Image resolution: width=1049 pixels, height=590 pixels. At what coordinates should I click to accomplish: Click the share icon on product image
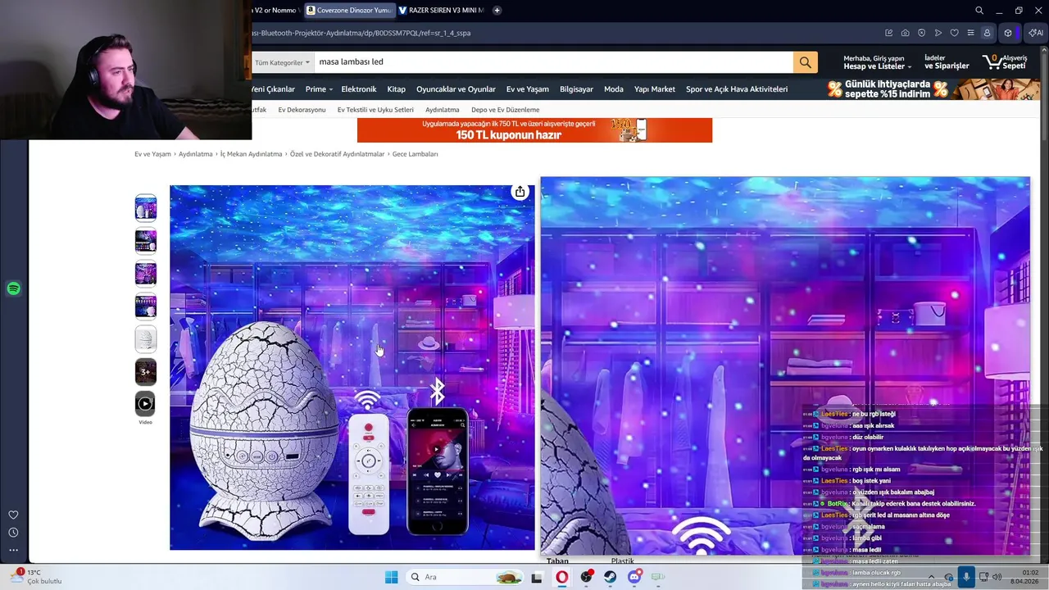[x=520, y=192]
